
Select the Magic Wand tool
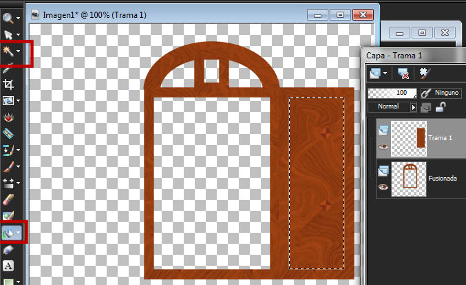(x=9, y=52)
